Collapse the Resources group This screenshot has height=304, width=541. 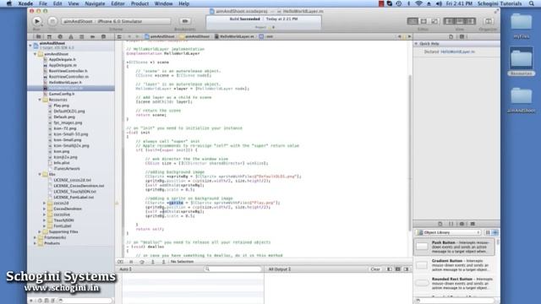point(40,100)
